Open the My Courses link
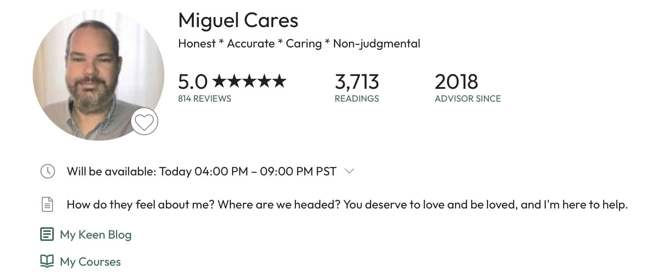658x280 pixels. [x=90, y=262]
